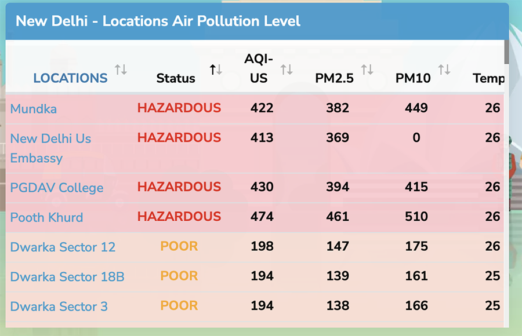The width and height of the screenshot is (522, 336).
Task: Sort by PM10 using arrows icon
Action: tap(444, 70)
